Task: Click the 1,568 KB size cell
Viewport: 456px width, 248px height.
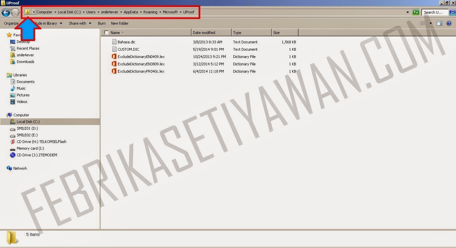Action: pos(289,42)
